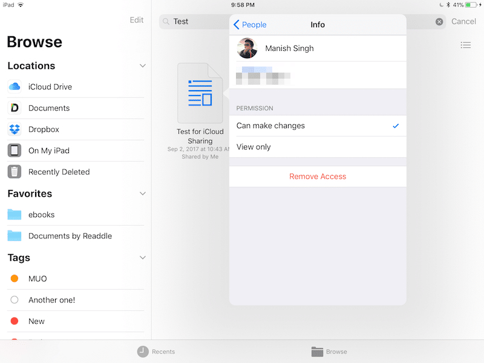Viewport: 484px width, 363px height.
Task: Open iCloud Drive cloud icon
Action: pos(15,87)
